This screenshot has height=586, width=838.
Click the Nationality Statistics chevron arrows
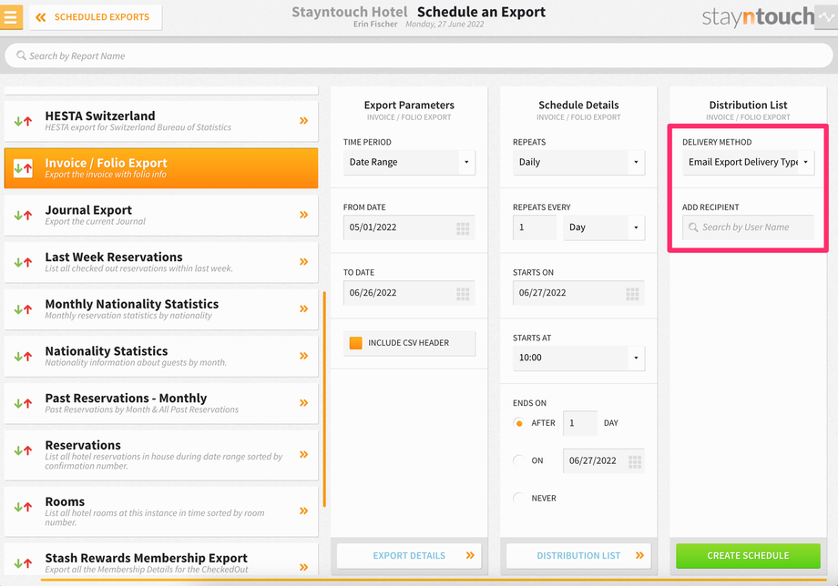(x=303, y=356)
